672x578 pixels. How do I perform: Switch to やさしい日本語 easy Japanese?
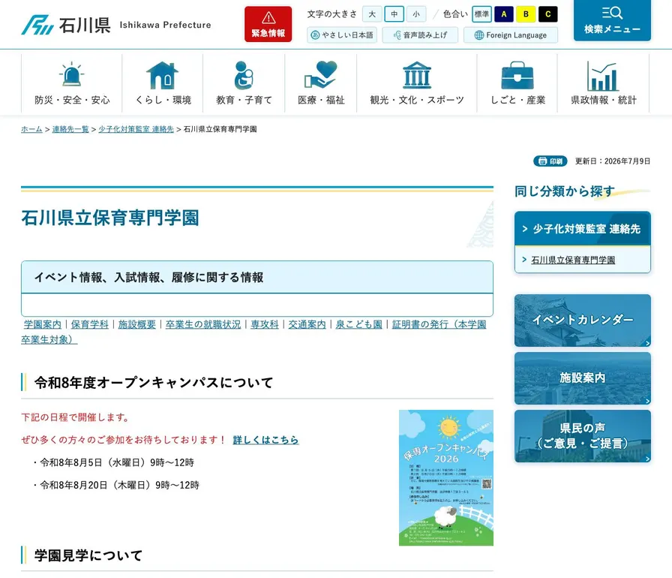342,35
